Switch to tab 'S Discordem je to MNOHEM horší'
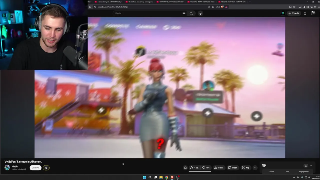 (108, 2)
